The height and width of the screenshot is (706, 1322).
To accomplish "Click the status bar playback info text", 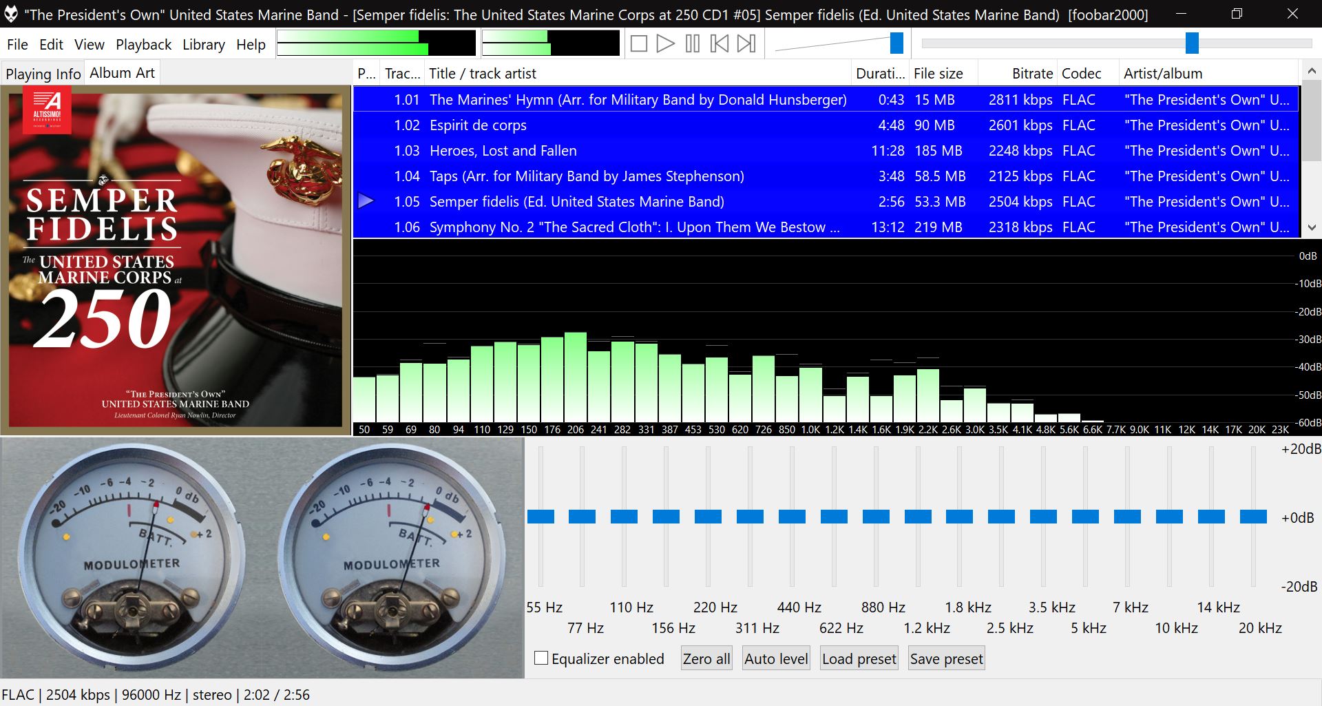I will coord(156,694).
